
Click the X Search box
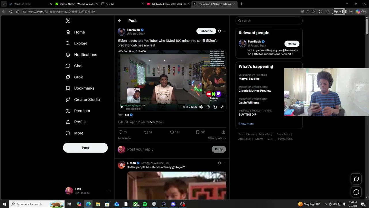pos(269,21)
